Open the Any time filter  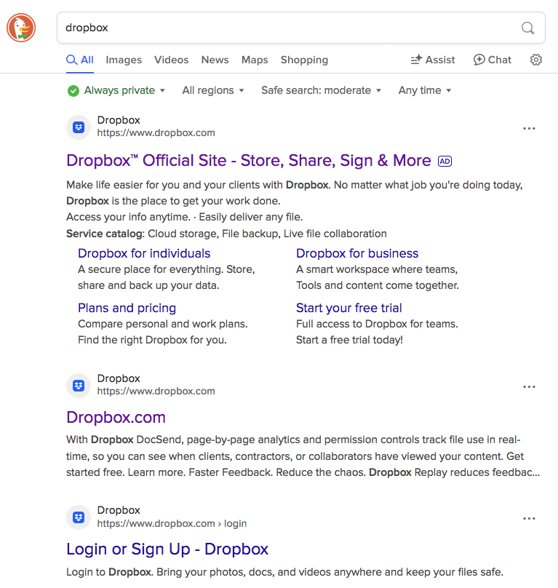(424, 90)
